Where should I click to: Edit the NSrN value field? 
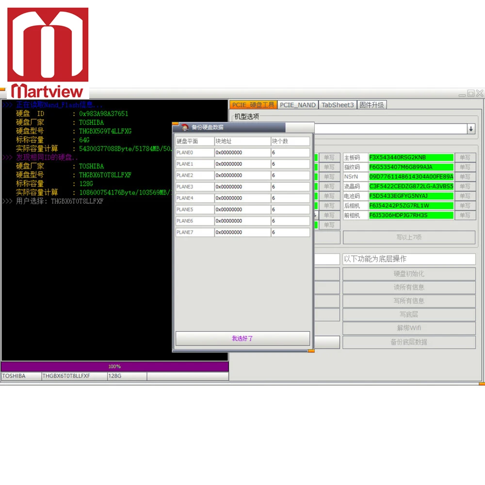tap(411, 177)
